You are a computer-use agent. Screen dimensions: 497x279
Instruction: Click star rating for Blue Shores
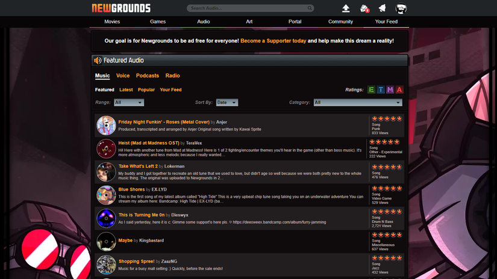[387, 189]
